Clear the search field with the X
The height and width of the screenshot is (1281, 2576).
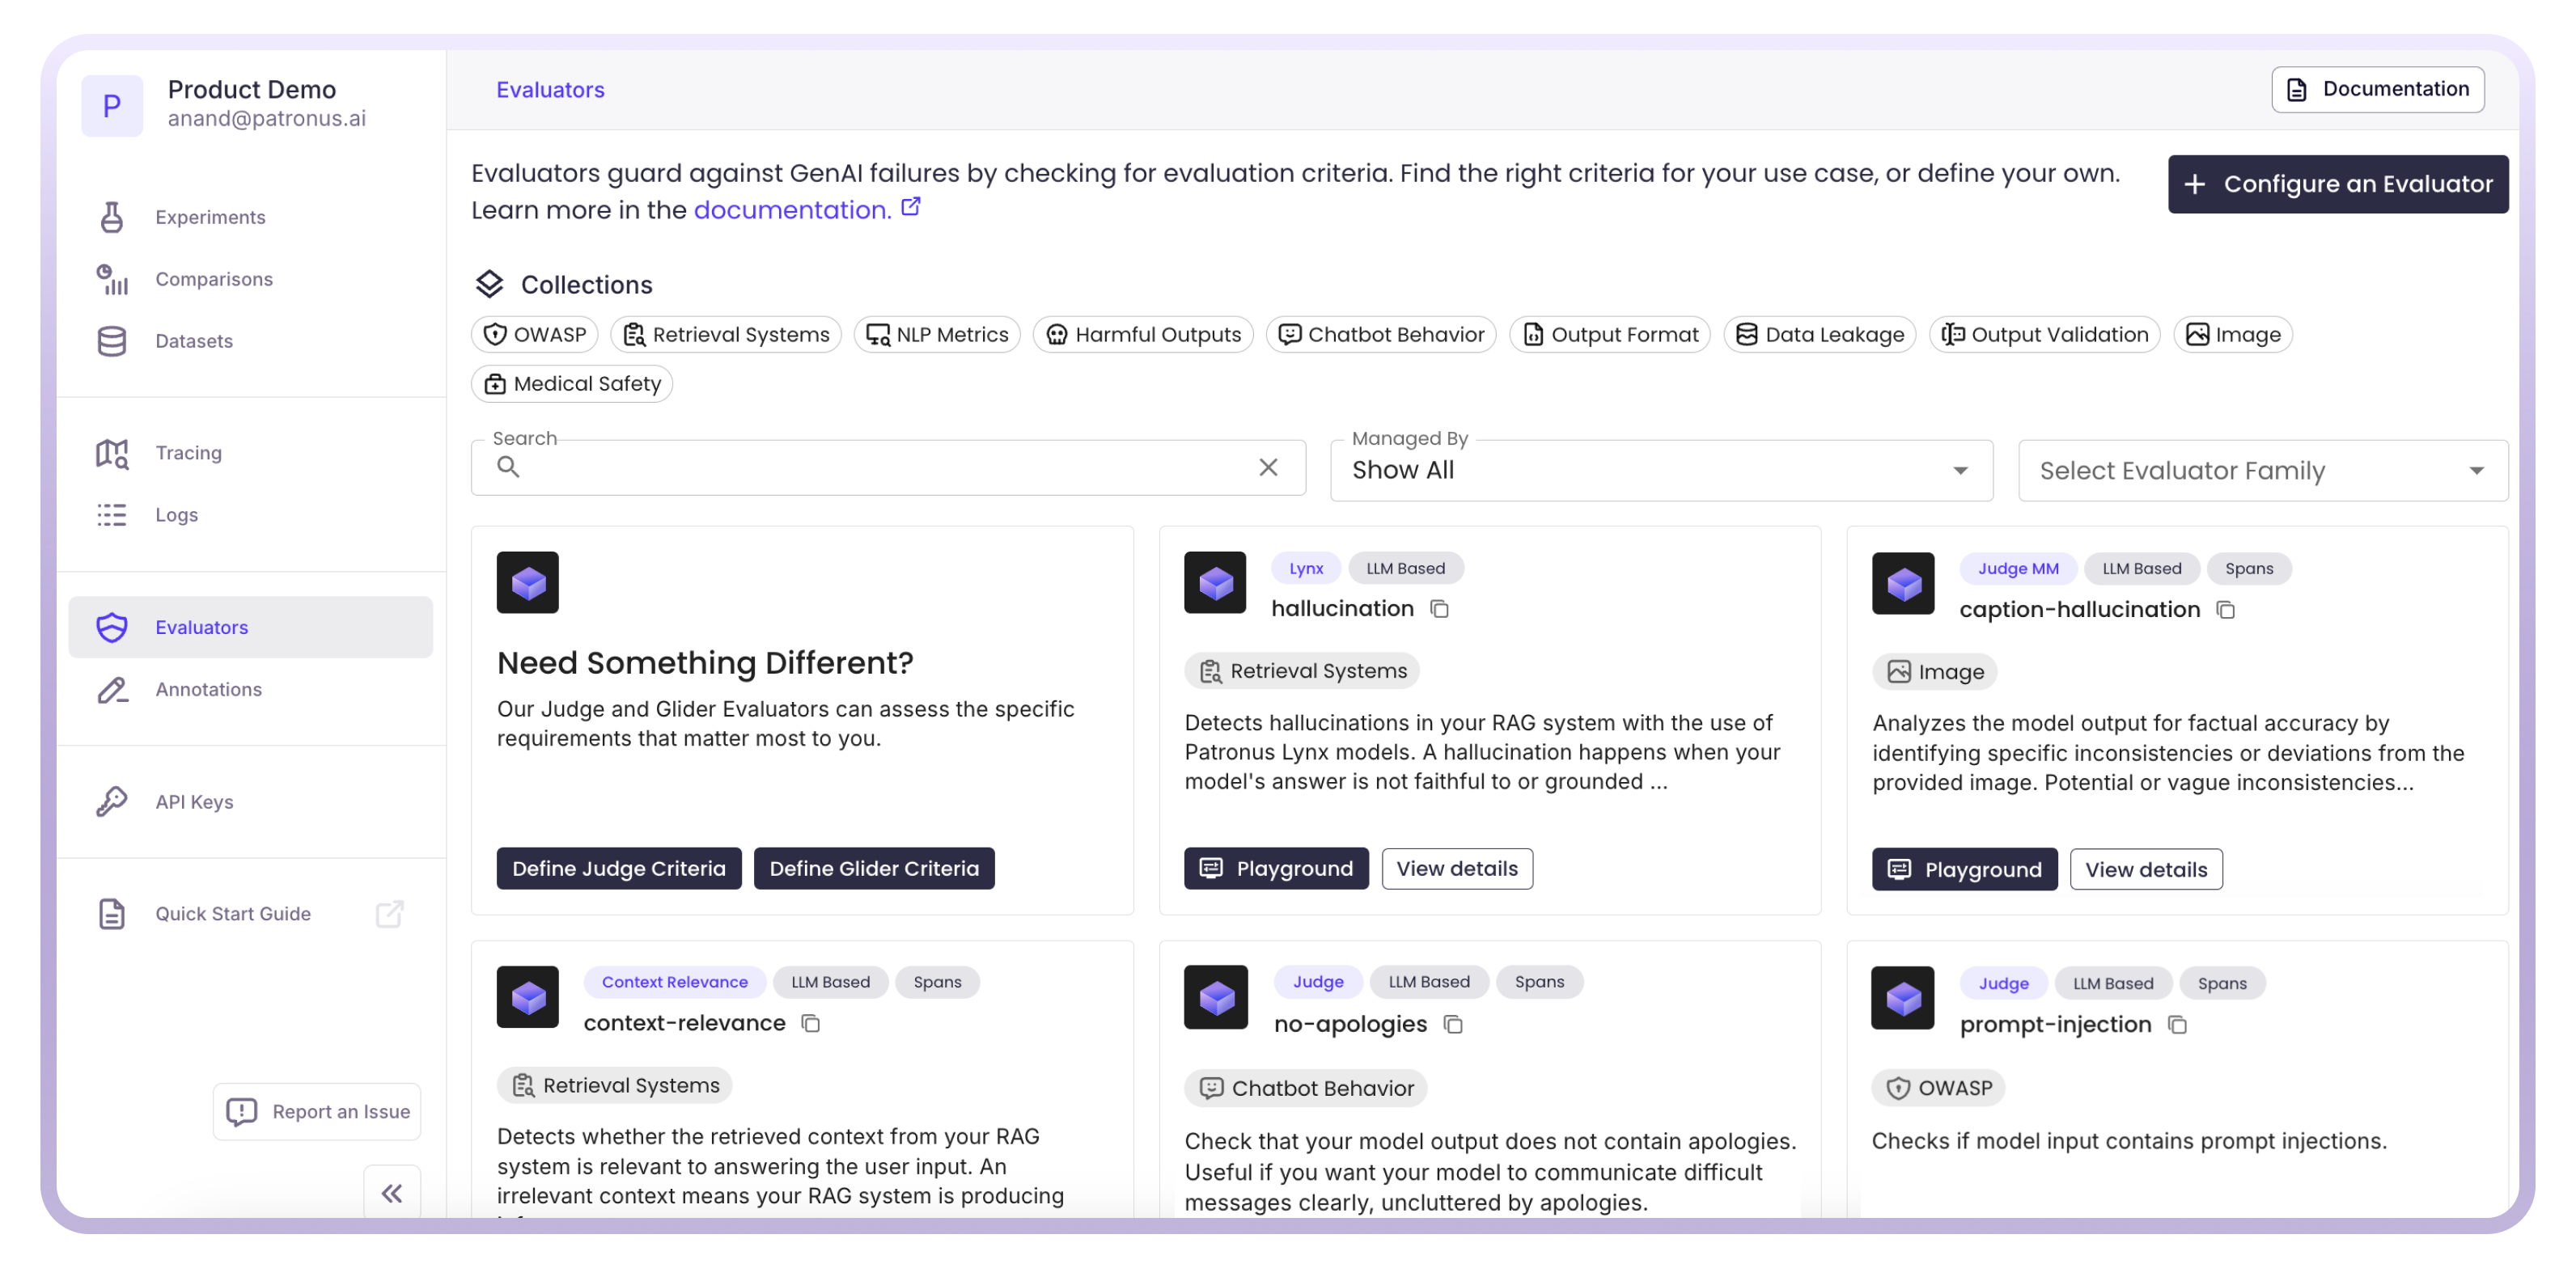click(x=1268, y=467)
